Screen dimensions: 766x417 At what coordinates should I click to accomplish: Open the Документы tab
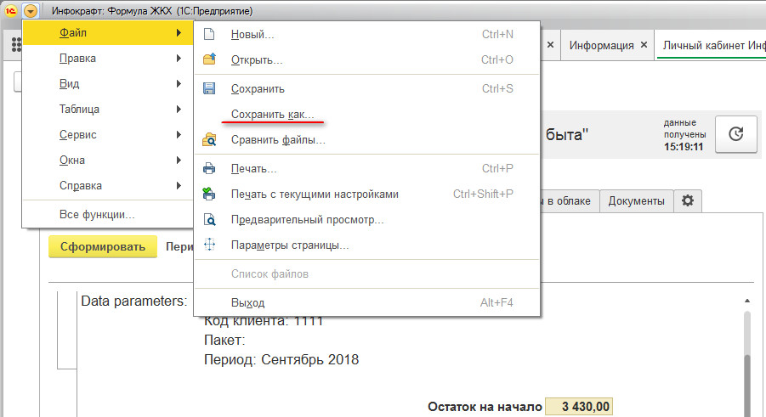pos(636,200)
